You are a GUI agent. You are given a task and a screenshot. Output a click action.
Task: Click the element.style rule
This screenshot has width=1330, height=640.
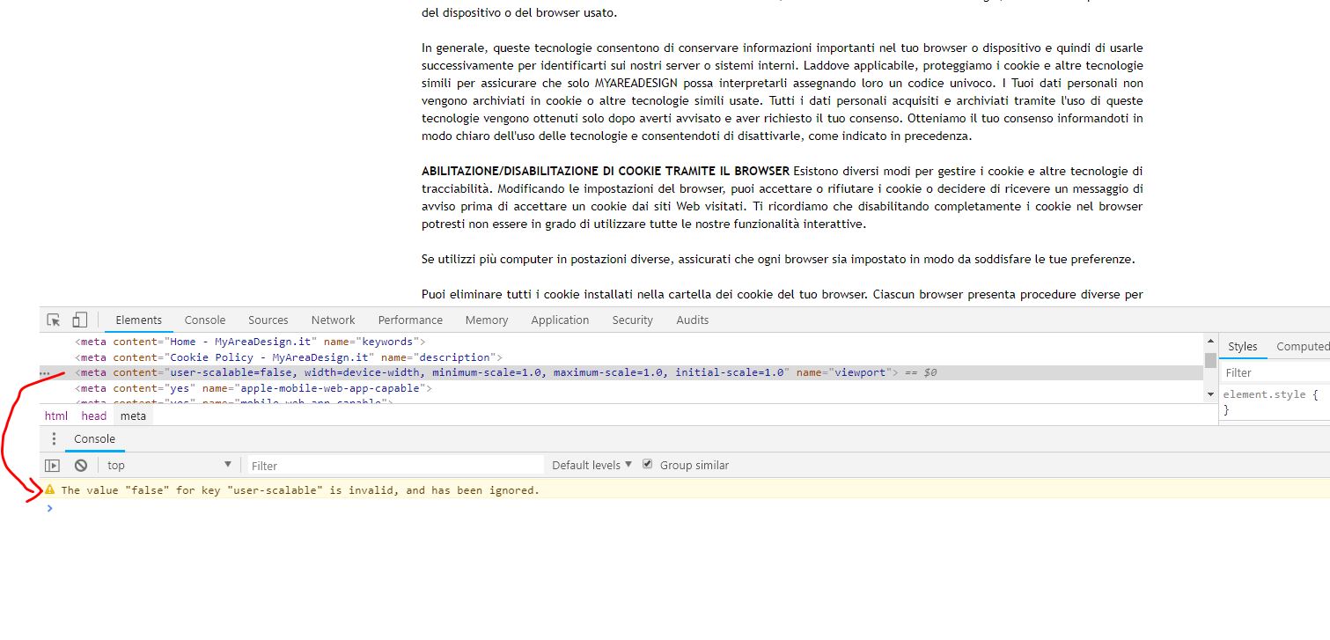click(1270, 402)
